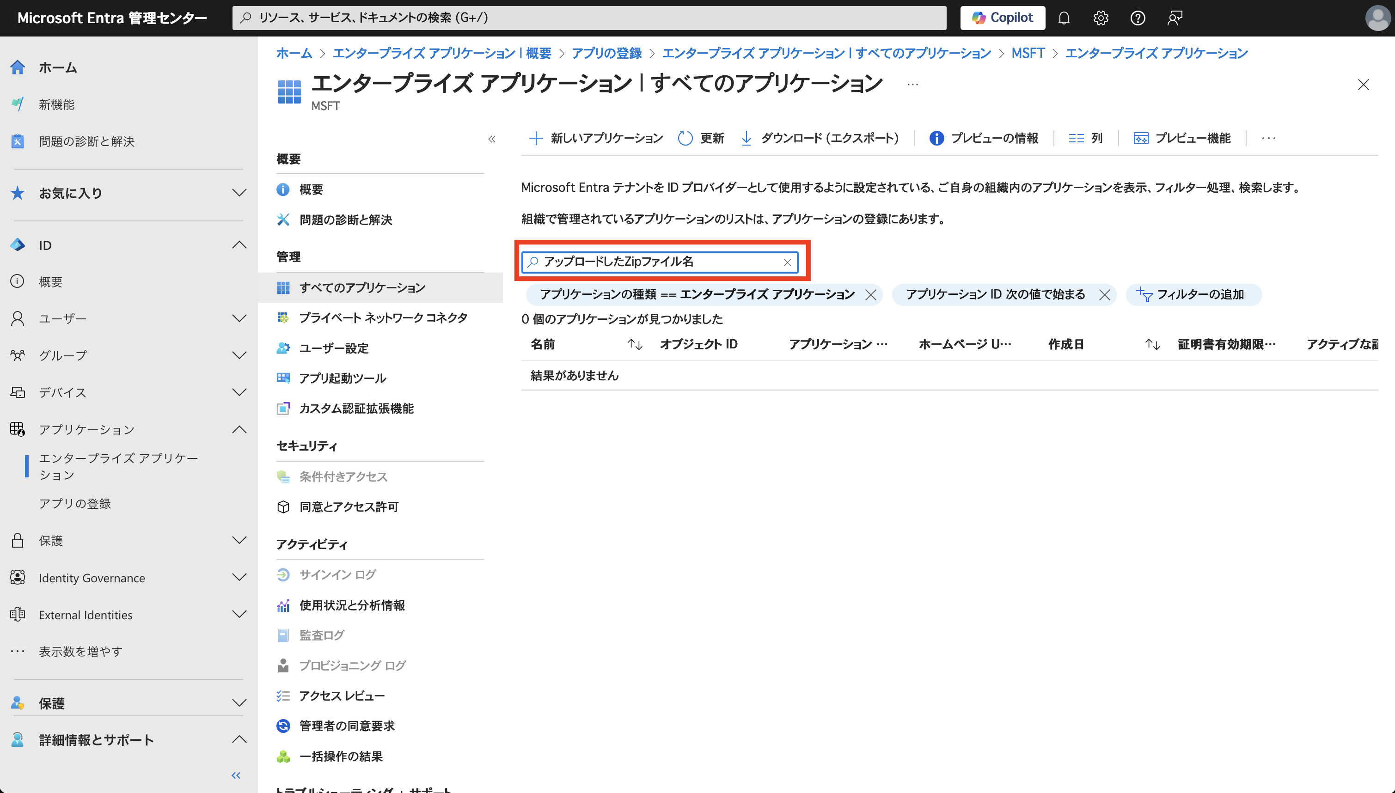Collapse the 詳細情報とサポート chevron
This screenshot has width=1395, height=793.
click(239, 739)
